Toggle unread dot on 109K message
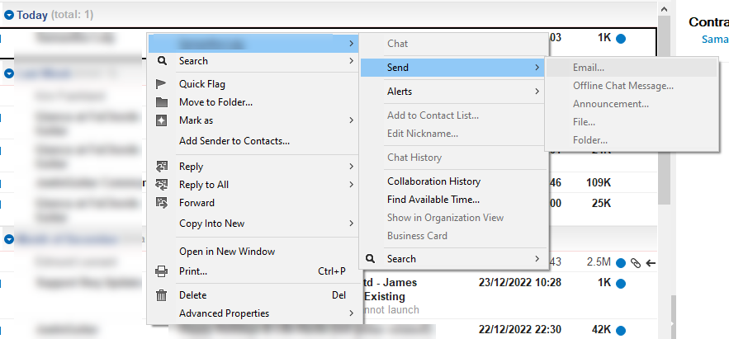This screenshot has height=339, width=729. 619,182
